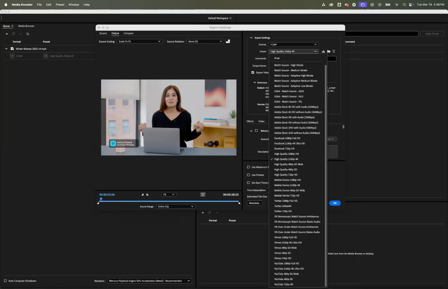Click the Metadata button

click(x=254, y=203)
